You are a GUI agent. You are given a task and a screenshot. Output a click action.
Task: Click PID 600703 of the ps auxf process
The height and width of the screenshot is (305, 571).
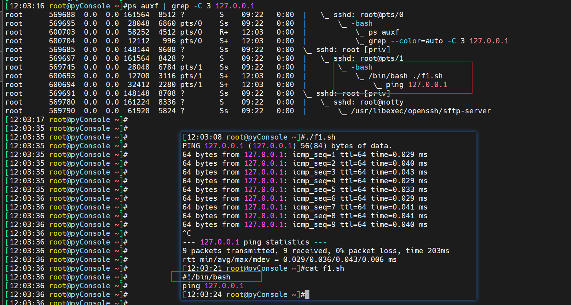click(x=62, y=32)
